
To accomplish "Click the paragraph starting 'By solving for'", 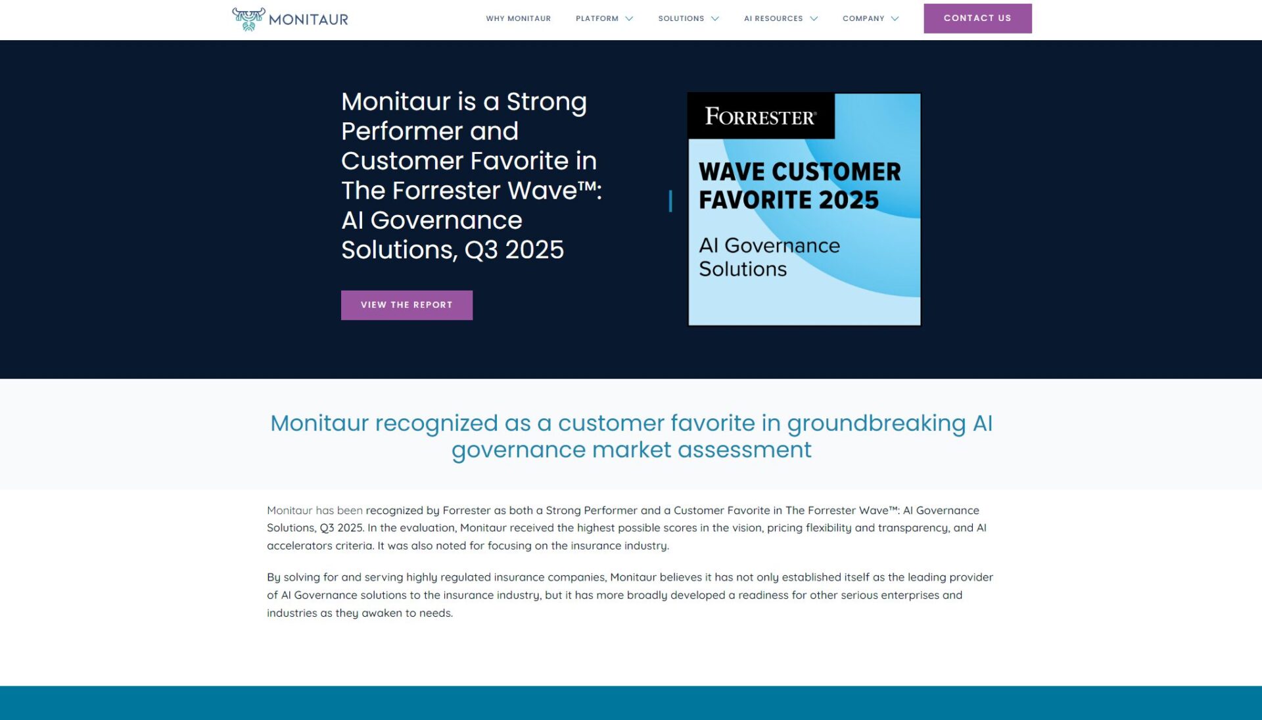I will [629, 595].
